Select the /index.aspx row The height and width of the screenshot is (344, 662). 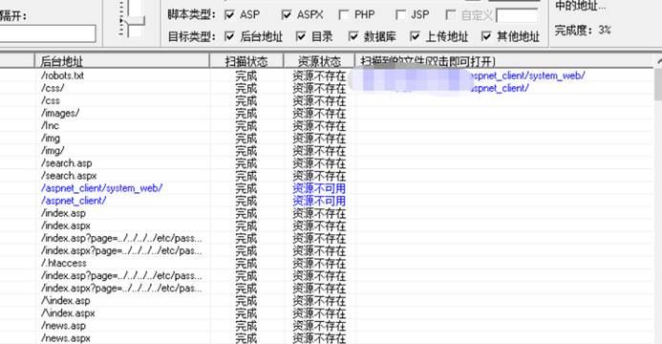66,226
